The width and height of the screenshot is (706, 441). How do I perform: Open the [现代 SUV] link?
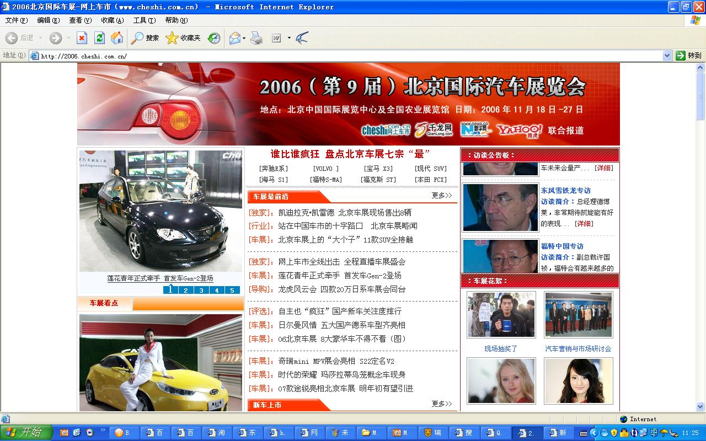431,169
